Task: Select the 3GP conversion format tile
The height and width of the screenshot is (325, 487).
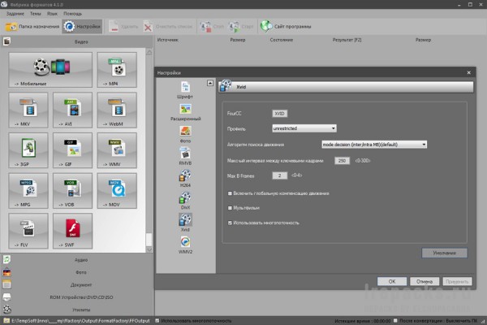Action: (x=28, y=150)
